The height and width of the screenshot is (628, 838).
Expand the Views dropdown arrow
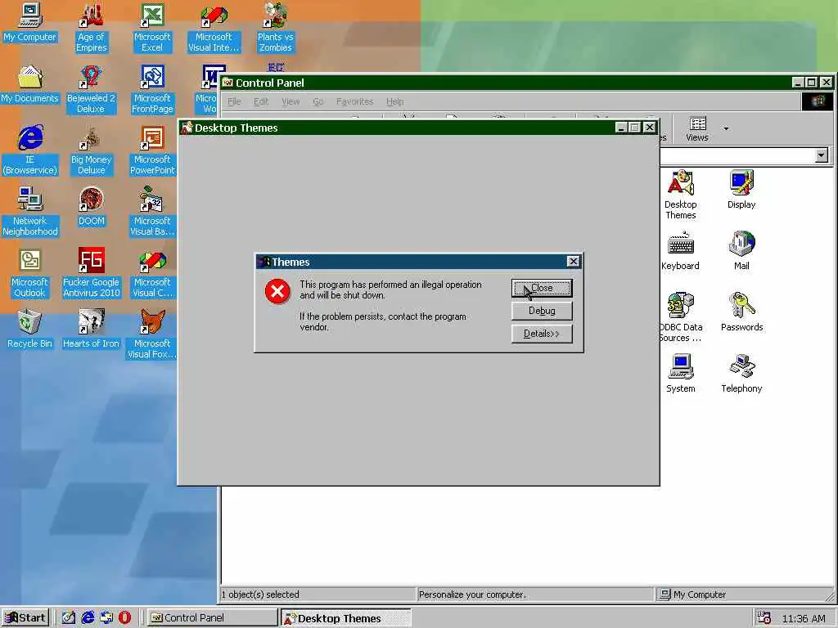point(726,128)
